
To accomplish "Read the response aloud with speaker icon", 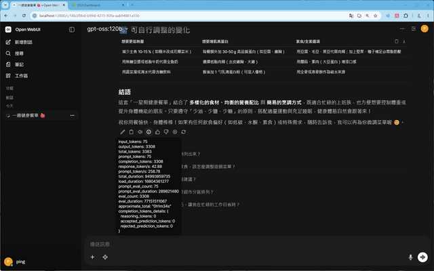I will pos(140,132).
